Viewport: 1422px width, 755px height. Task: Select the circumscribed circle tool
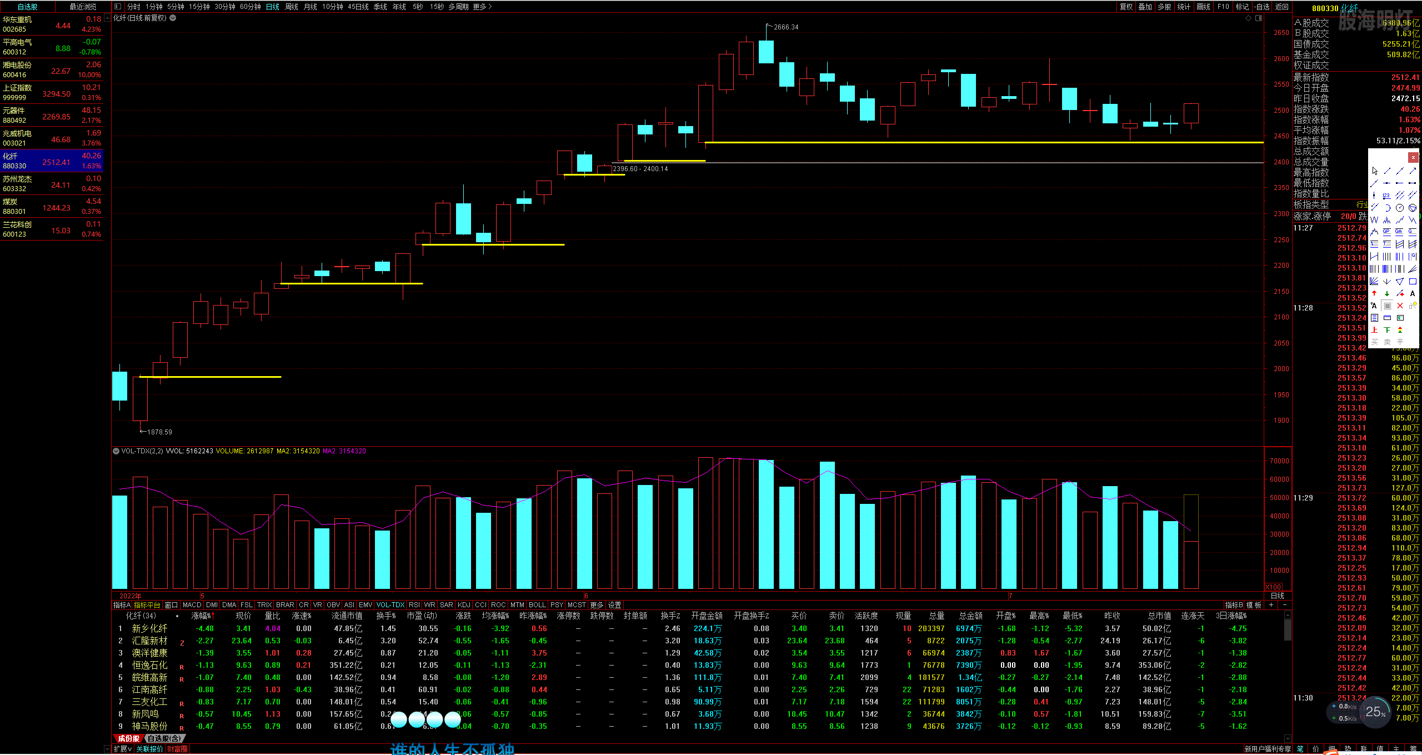click(x=1413, y=207)
